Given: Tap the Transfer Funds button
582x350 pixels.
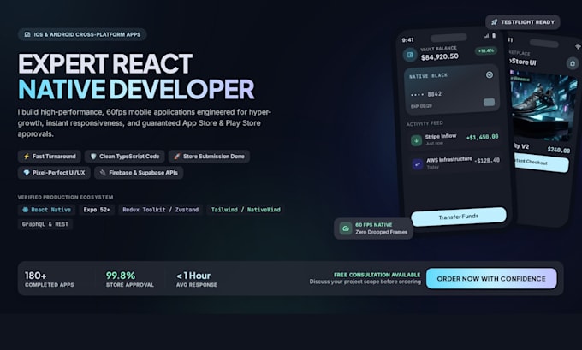Looking at the screenshot, I should pos(459,217).
